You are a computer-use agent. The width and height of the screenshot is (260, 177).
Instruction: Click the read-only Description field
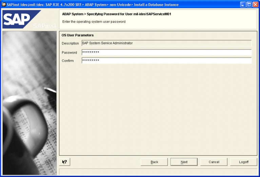coord(166,43)
